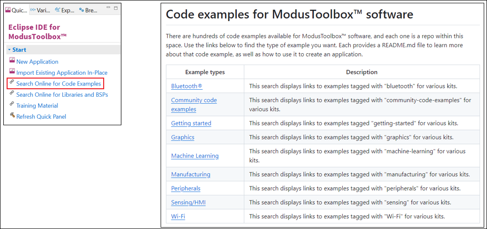
Task: Open the Sensing/HMI examples link
Action: [x=188, y=202]
